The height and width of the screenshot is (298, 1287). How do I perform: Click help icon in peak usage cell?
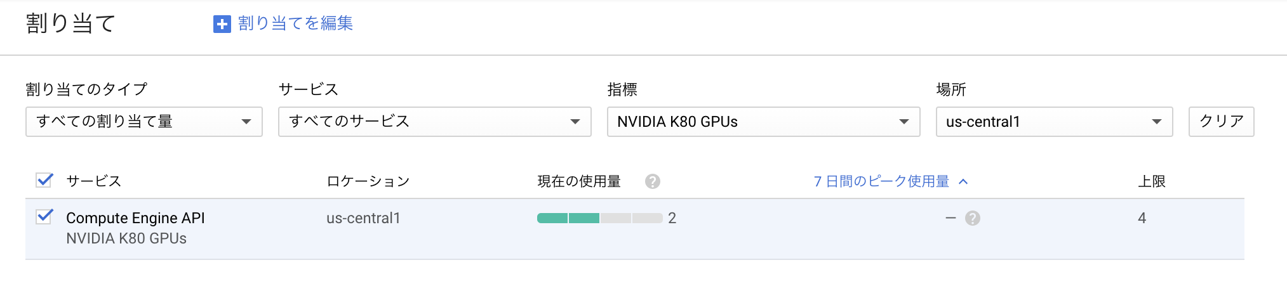click(x=972, y=219)
